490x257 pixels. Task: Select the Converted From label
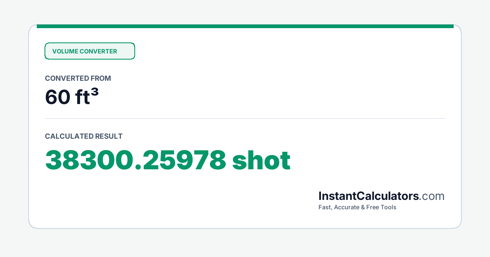click(78, 78)
